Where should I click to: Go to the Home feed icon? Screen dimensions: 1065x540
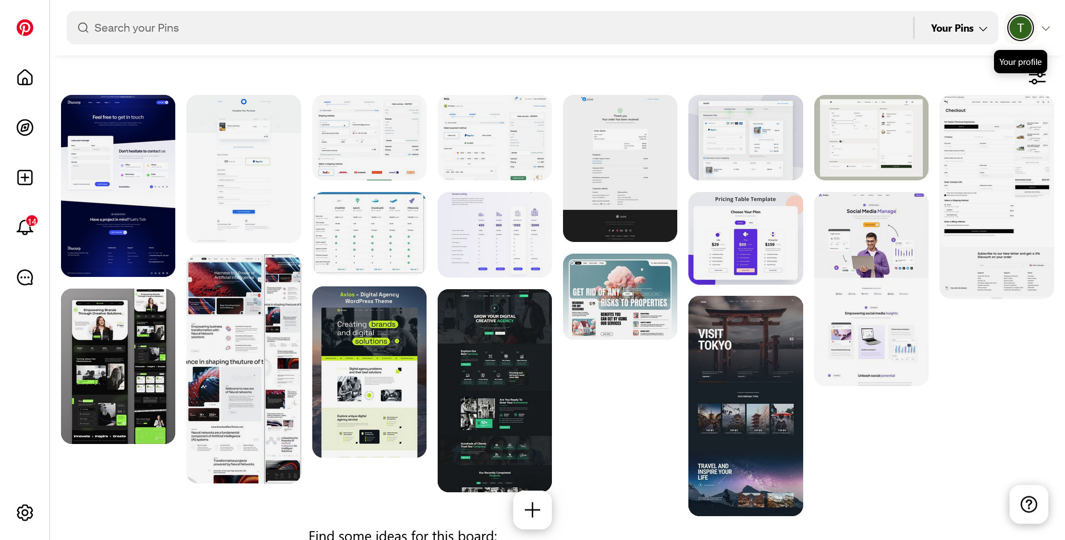[x=25, y=78]
